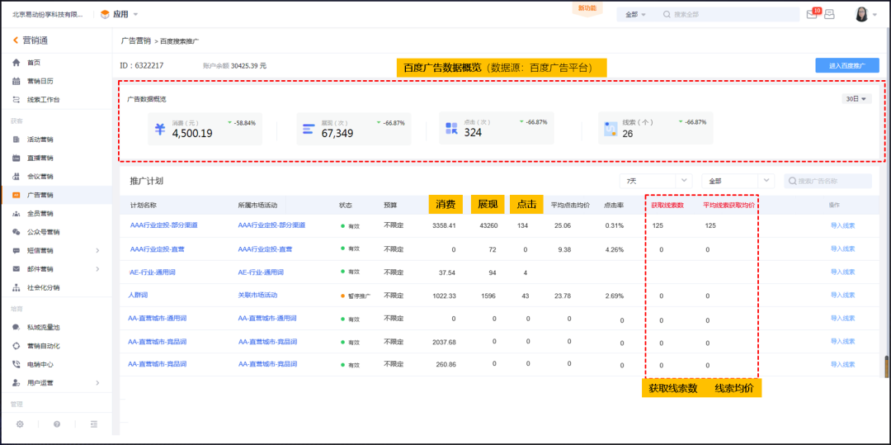Go back using the 营销通 arrow

16,40
